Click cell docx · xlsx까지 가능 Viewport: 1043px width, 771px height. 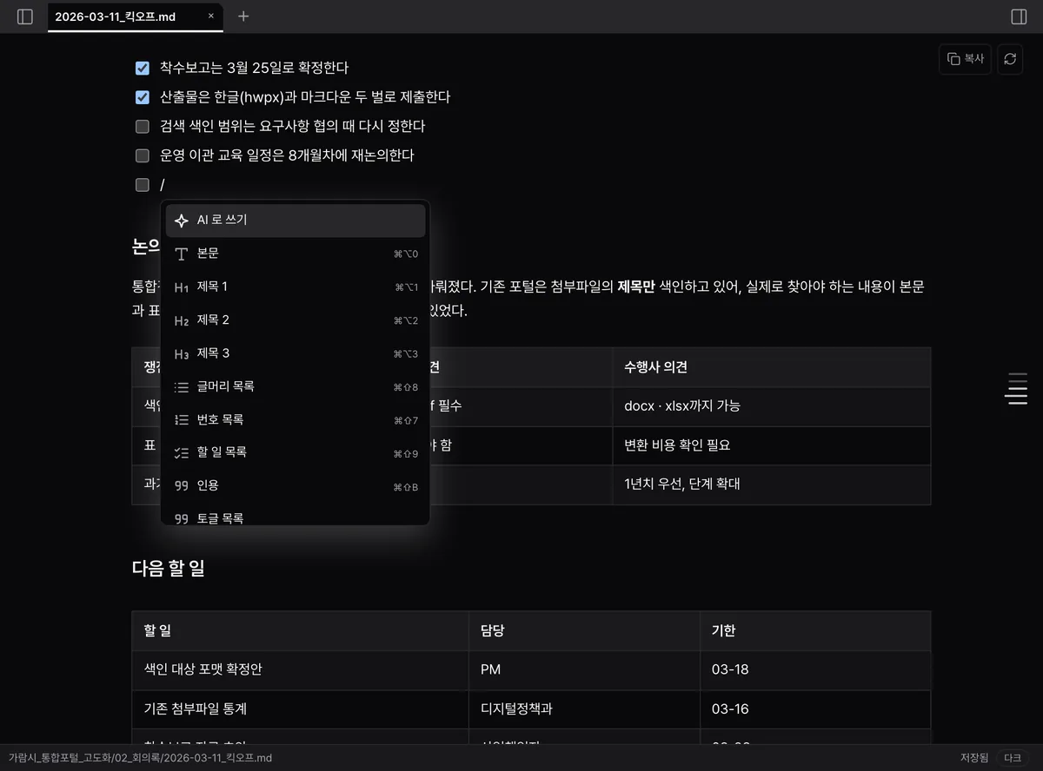(x=771, y=406)
